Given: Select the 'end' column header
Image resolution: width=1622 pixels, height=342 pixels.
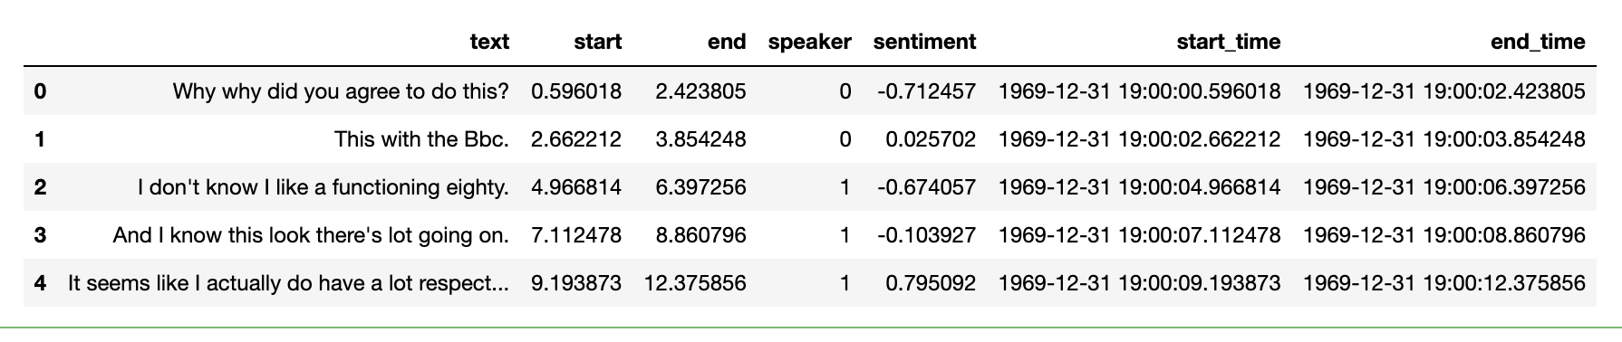Looking at the screenshot, I should click(x=727, y=42).
